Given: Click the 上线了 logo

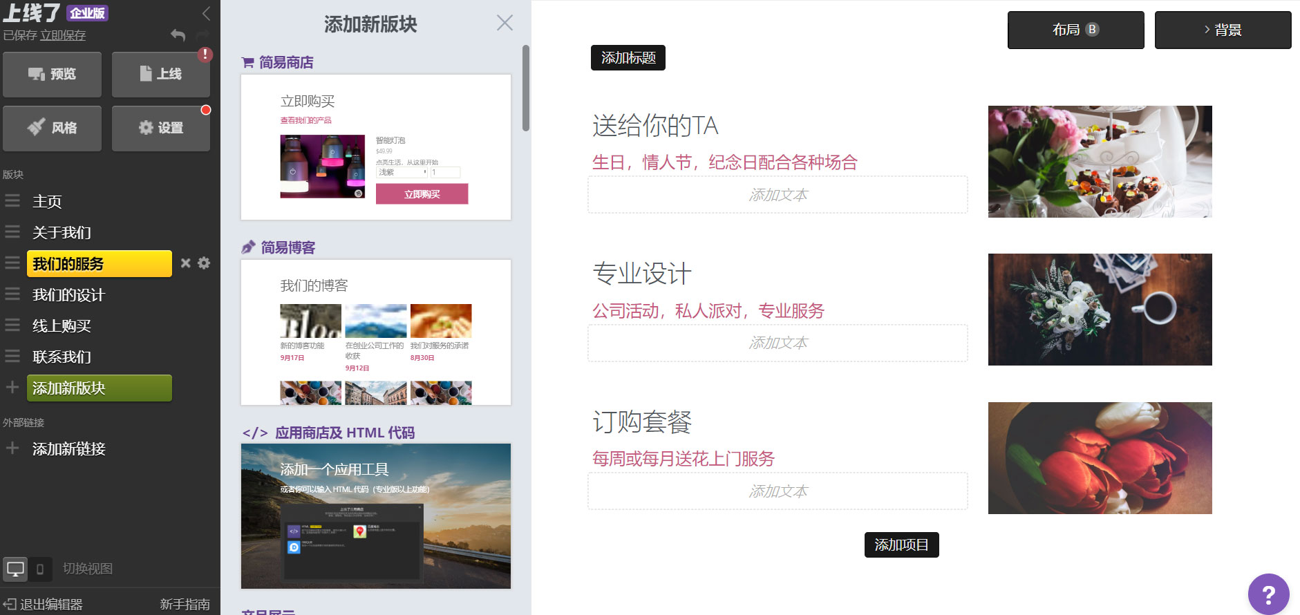Looking at the screenshot, I should pyautogui.click(x=31, y=13).
